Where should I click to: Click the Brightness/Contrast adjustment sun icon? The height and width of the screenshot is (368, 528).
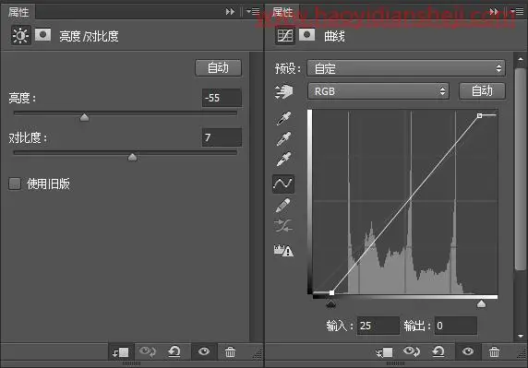click(20, 35)
